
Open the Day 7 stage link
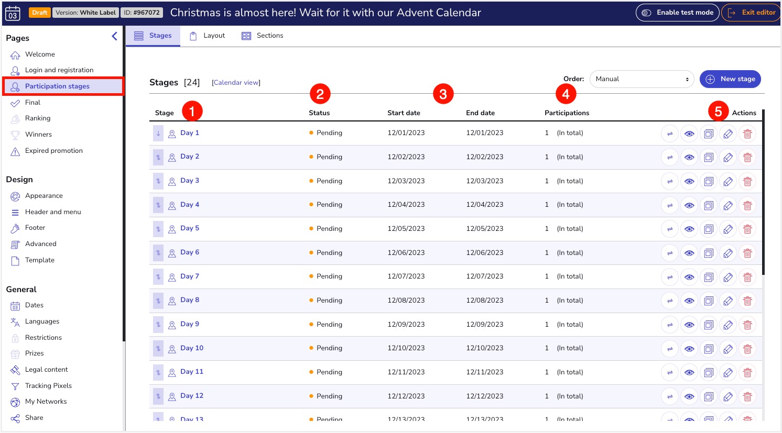[190, 276]
